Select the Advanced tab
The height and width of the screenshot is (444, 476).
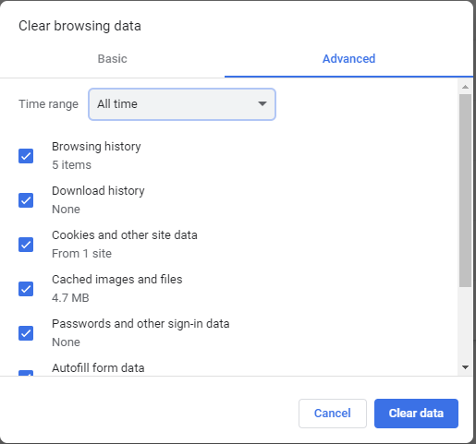[348, 59]
